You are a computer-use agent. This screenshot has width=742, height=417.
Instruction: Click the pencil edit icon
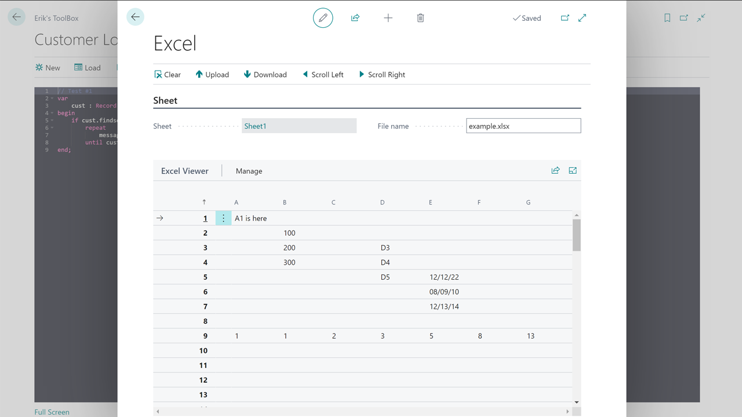323,18
